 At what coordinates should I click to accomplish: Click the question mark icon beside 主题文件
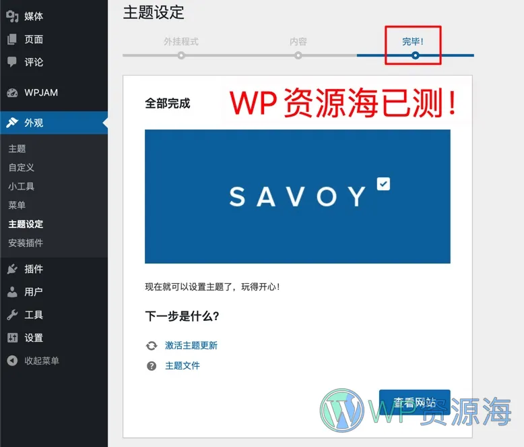pyautogui.click(x=152, y=366)
